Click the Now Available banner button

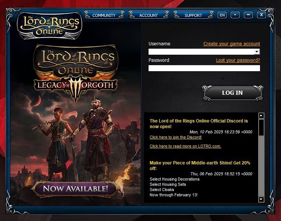[x=75, y=189]
